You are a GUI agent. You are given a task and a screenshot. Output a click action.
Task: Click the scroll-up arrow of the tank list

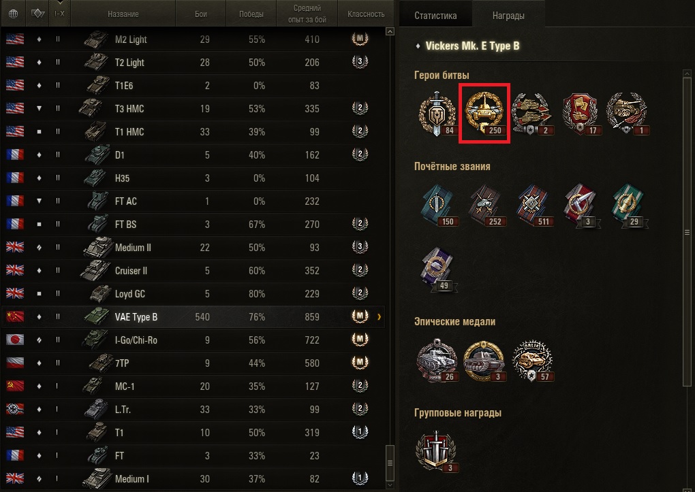(390, 31)
